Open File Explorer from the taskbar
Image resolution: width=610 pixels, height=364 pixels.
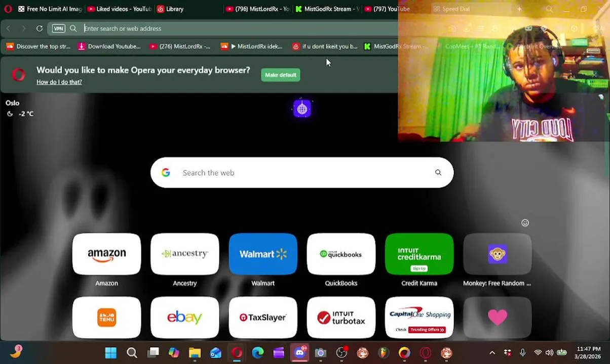coord(195,353)
